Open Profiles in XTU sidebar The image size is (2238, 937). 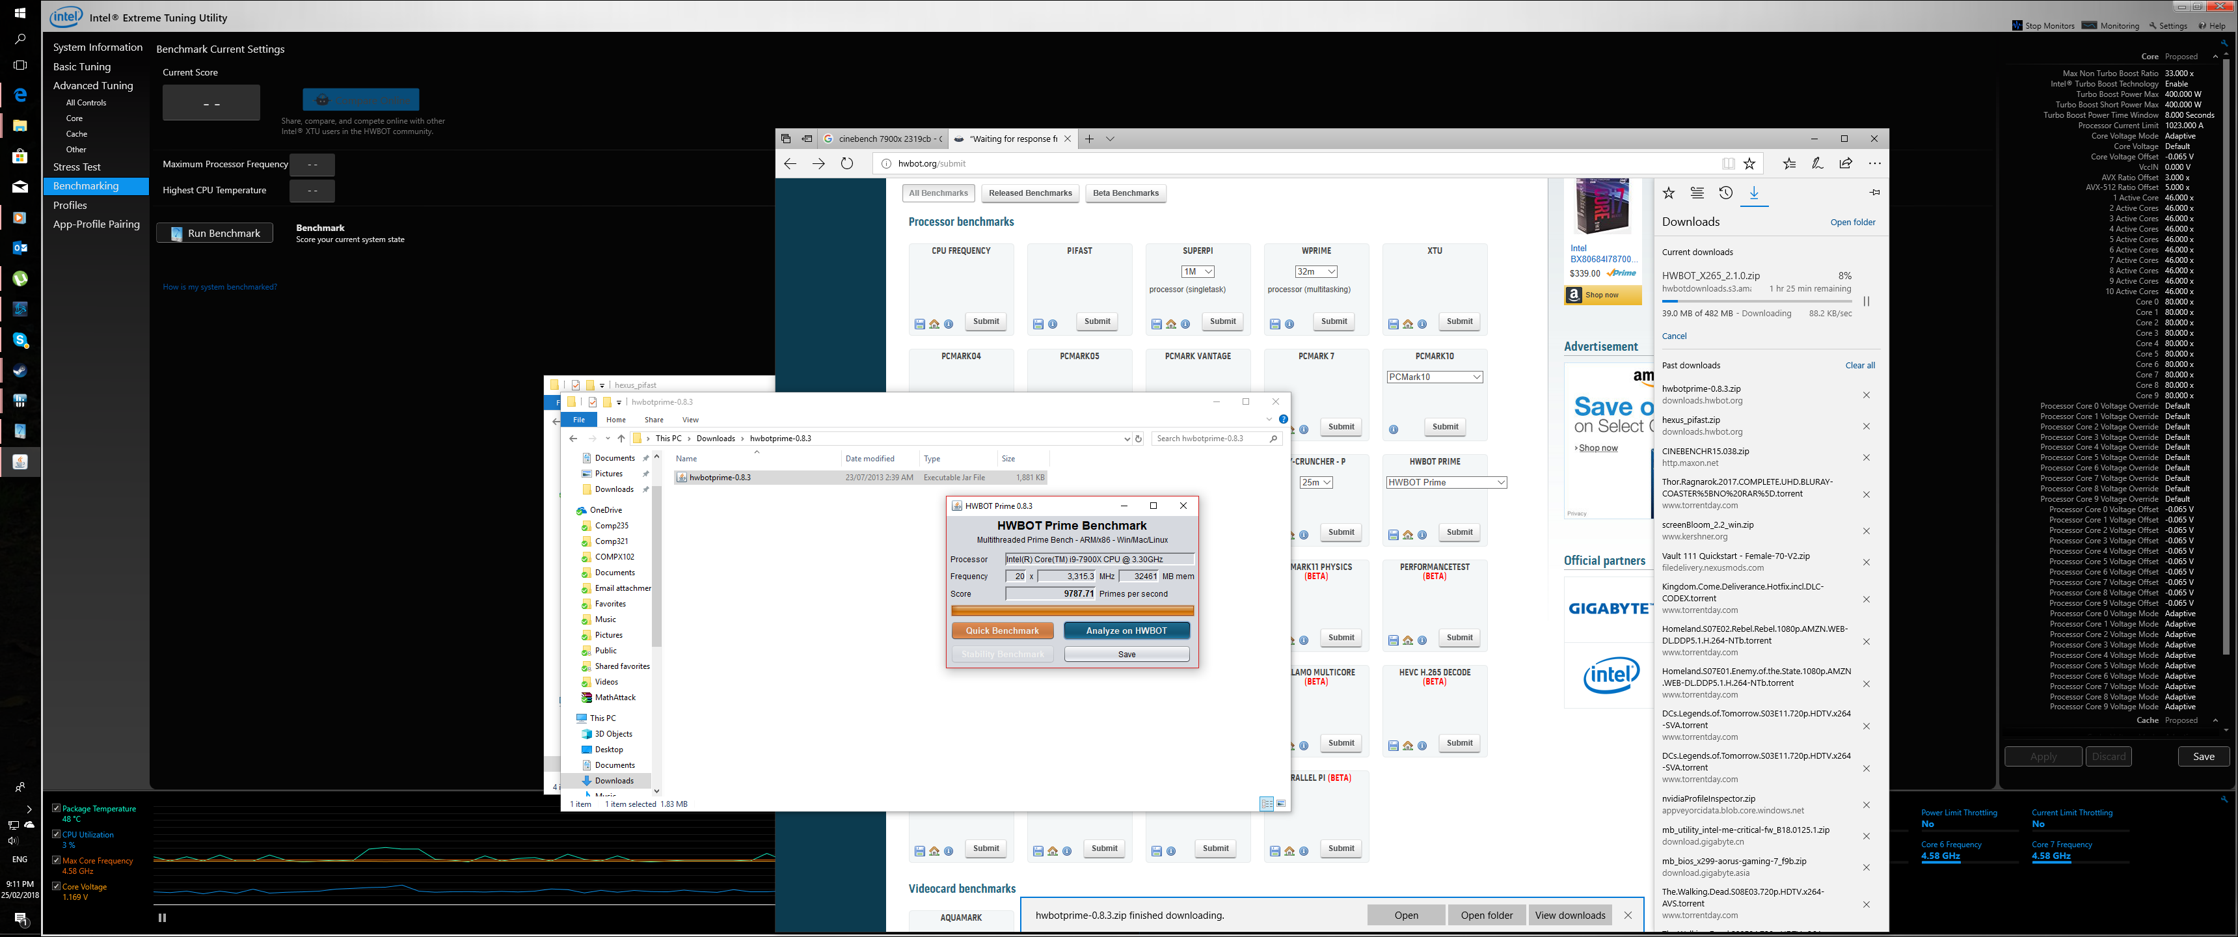70,205
